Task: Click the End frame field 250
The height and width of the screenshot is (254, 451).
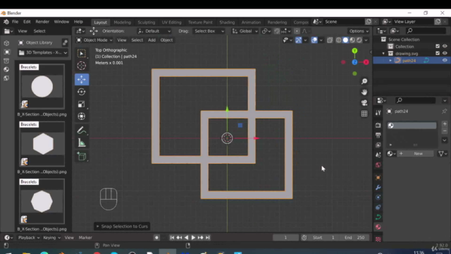Action: pyautogui.click(x=355, y=238)
